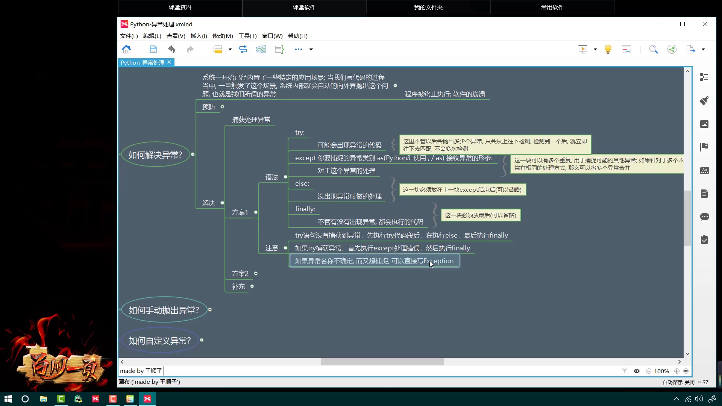The image size is (722, 406).
Task: Click the zoom in plus button
Action: click(676, 371)
